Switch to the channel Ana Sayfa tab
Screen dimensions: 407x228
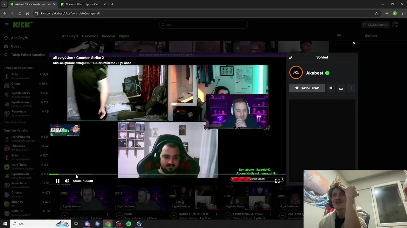click(x=70, y=36)
